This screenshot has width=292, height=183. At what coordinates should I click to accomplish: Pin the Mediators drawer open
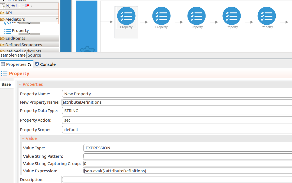point(57,19)
